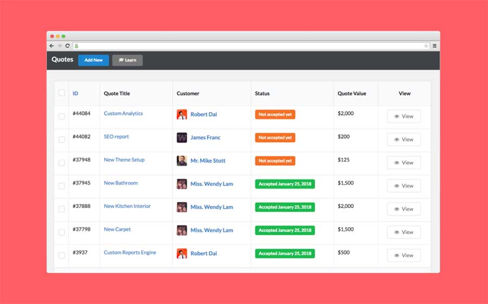The image size is (488, 304).
Task: Click the green padlock icon
Action: [76, 46]
